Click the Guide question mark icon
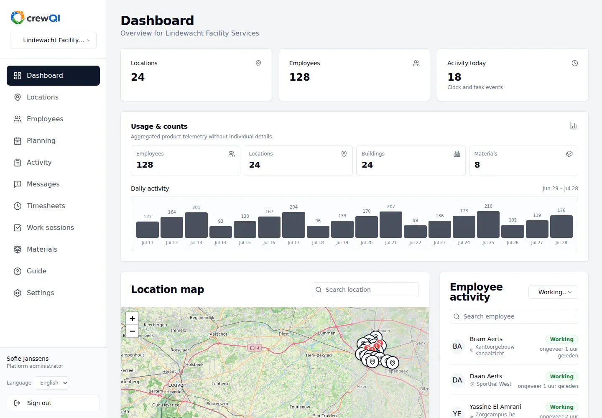Image resolution: width=602 pixels, height=418 pixels. 18,271
